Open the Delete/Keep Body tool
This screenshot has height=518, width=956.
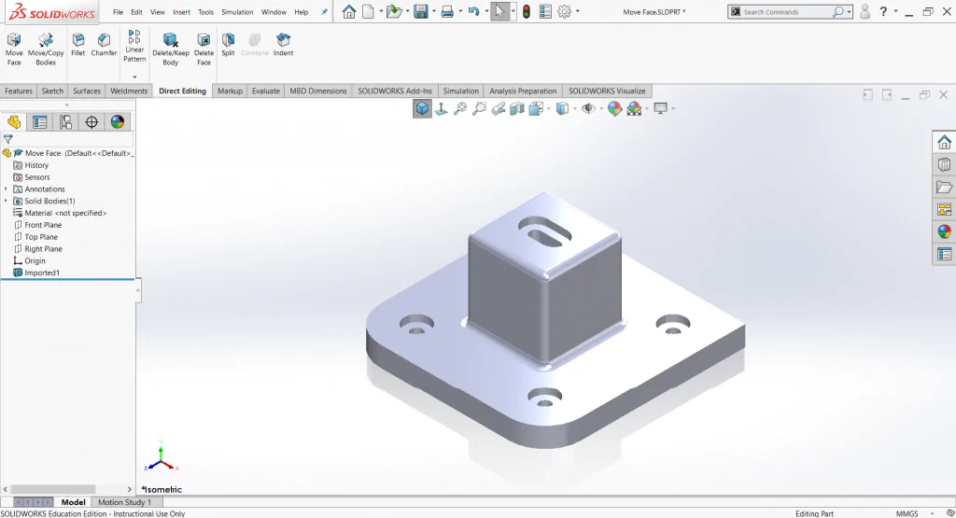coord(171,50)
